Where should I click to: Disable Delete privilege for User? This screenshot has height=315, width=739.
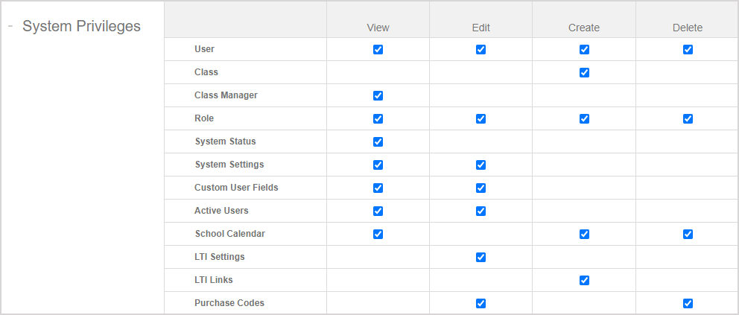[688, 50]
